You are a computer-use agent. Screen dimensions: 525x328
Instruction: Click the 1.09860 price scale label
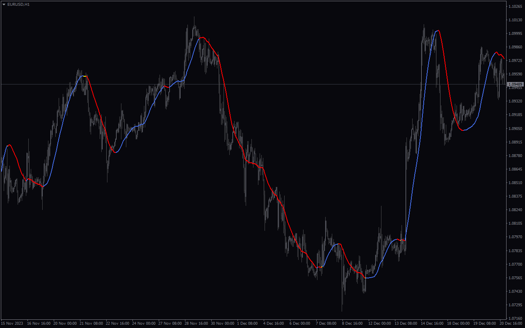(x=515, y=47)
